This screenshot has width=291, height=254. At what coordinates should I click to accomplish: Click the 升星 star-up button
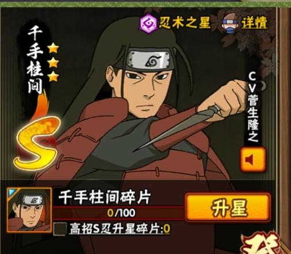pos(228,208)
